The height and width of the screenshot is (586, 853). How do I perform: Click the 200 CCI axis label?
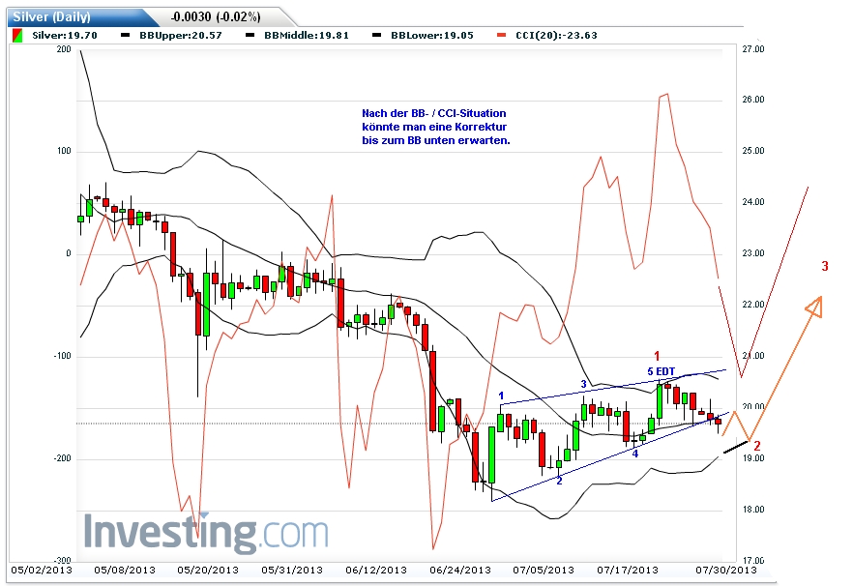tap(64, 49)
